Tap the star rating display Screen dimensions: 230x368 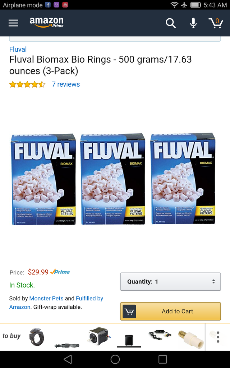(x=27, y=84)
